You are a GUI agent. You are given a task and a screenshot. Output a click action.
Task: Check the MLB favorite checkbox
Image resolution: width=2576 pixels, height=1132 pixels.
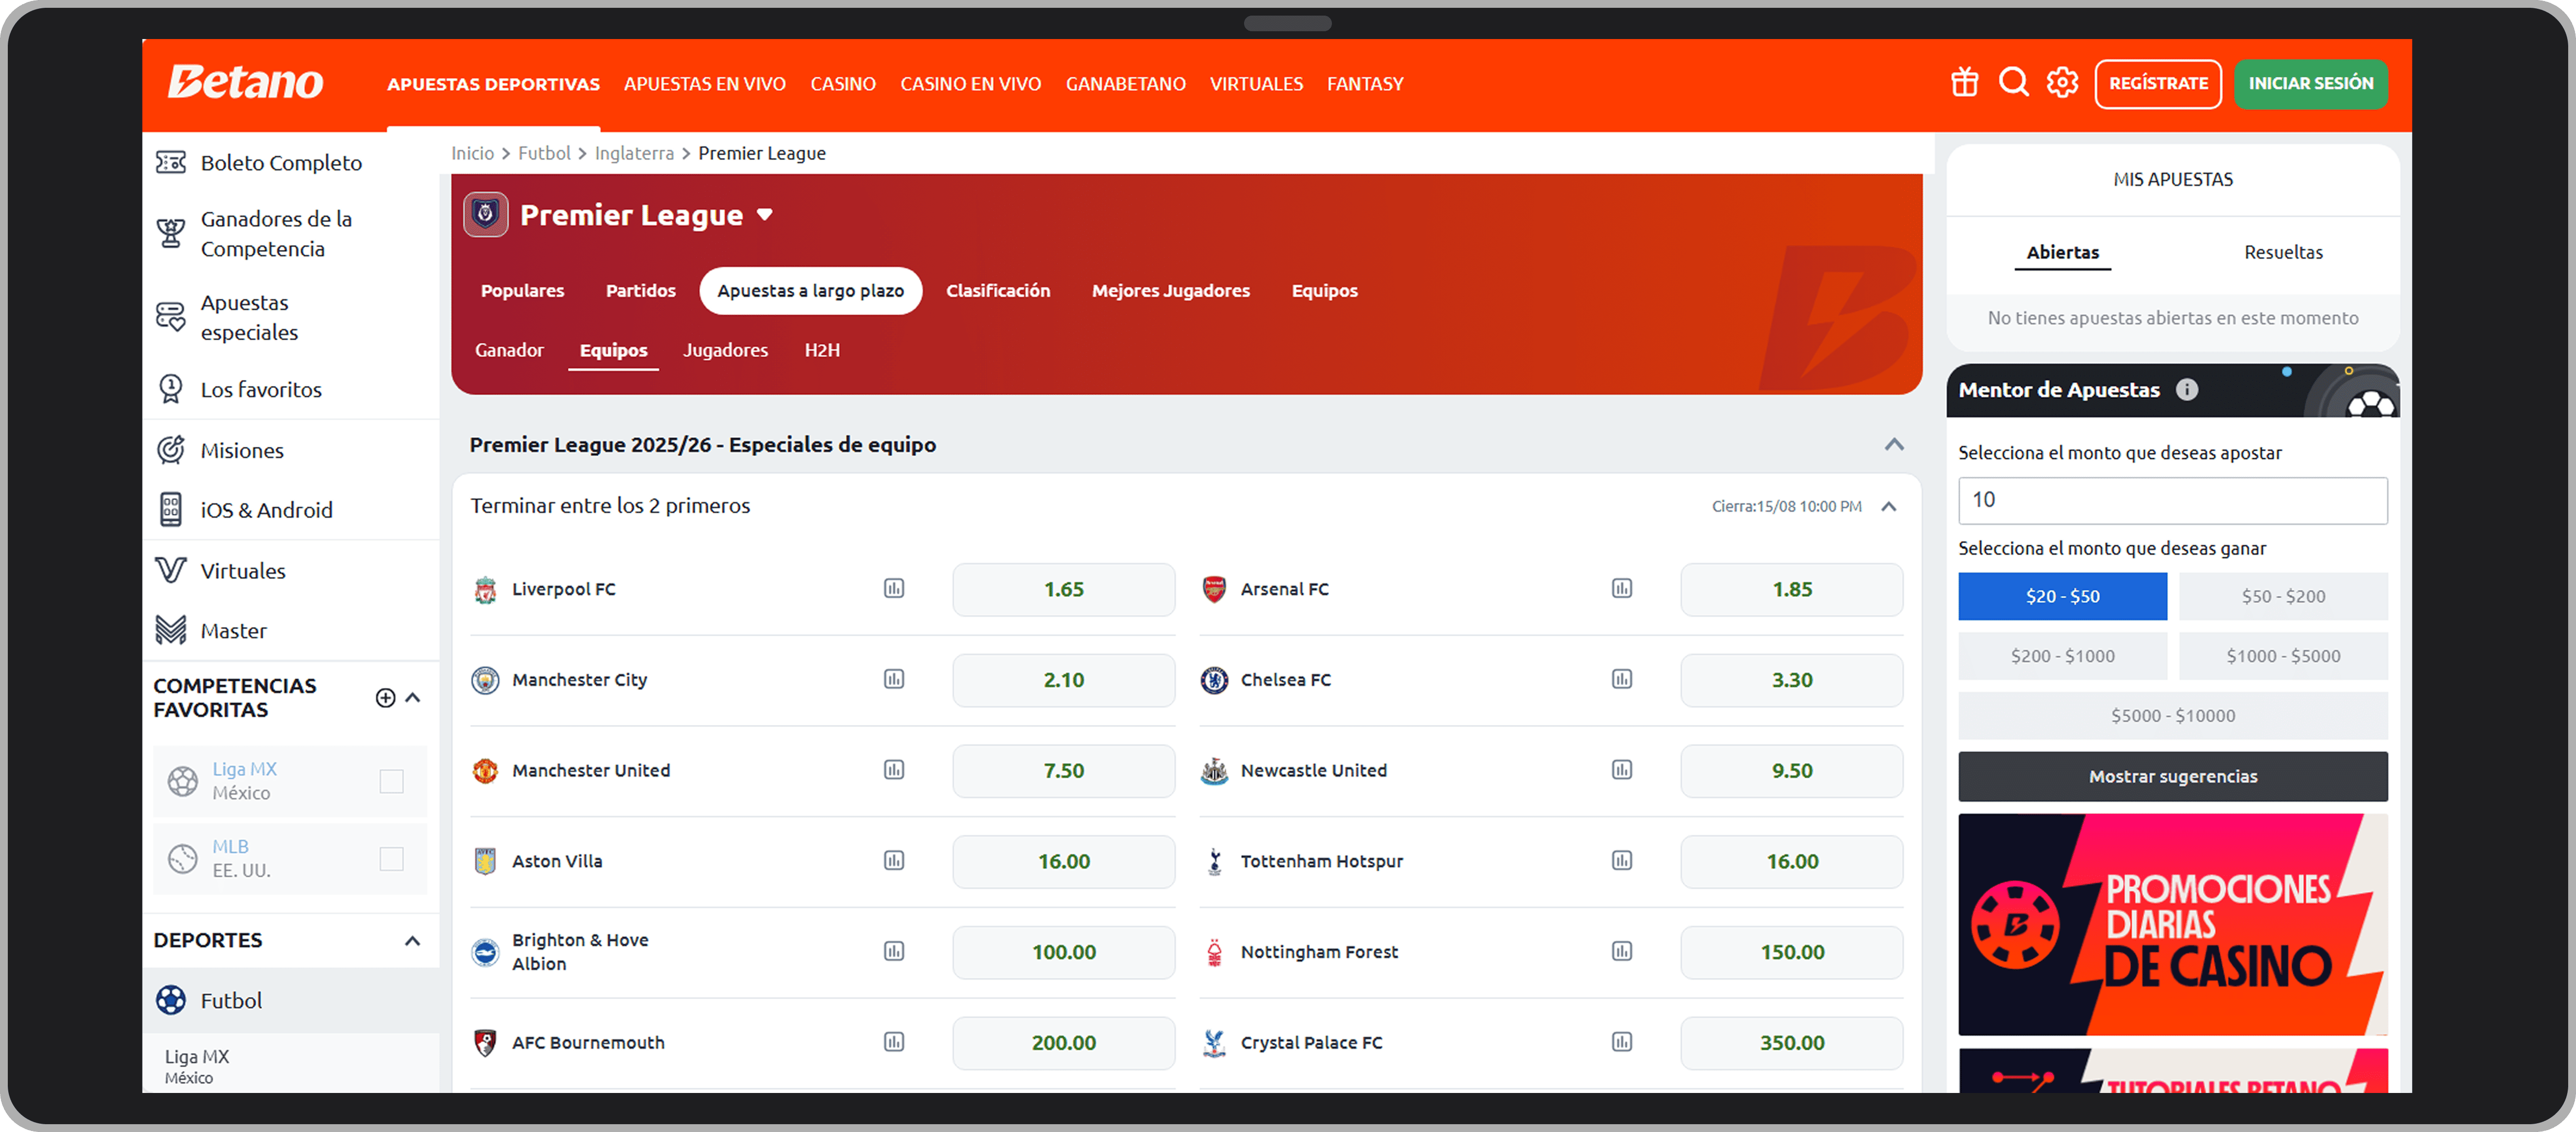[x=391, y=858]
